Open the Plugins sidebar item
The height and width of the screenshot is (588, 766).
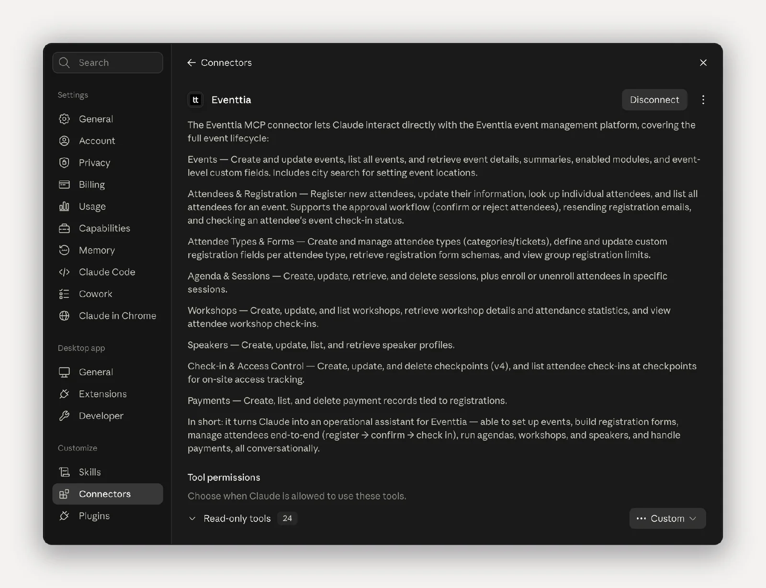[108, 516]
